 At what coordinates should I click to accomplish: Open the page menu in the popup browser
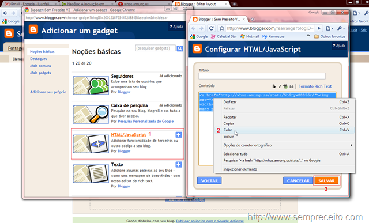click(329, 28)
